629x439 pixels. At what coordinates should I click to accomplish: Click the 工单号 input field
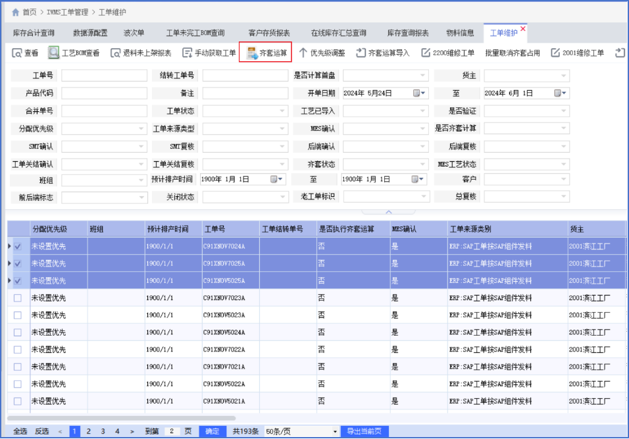(x=104, y=76)
